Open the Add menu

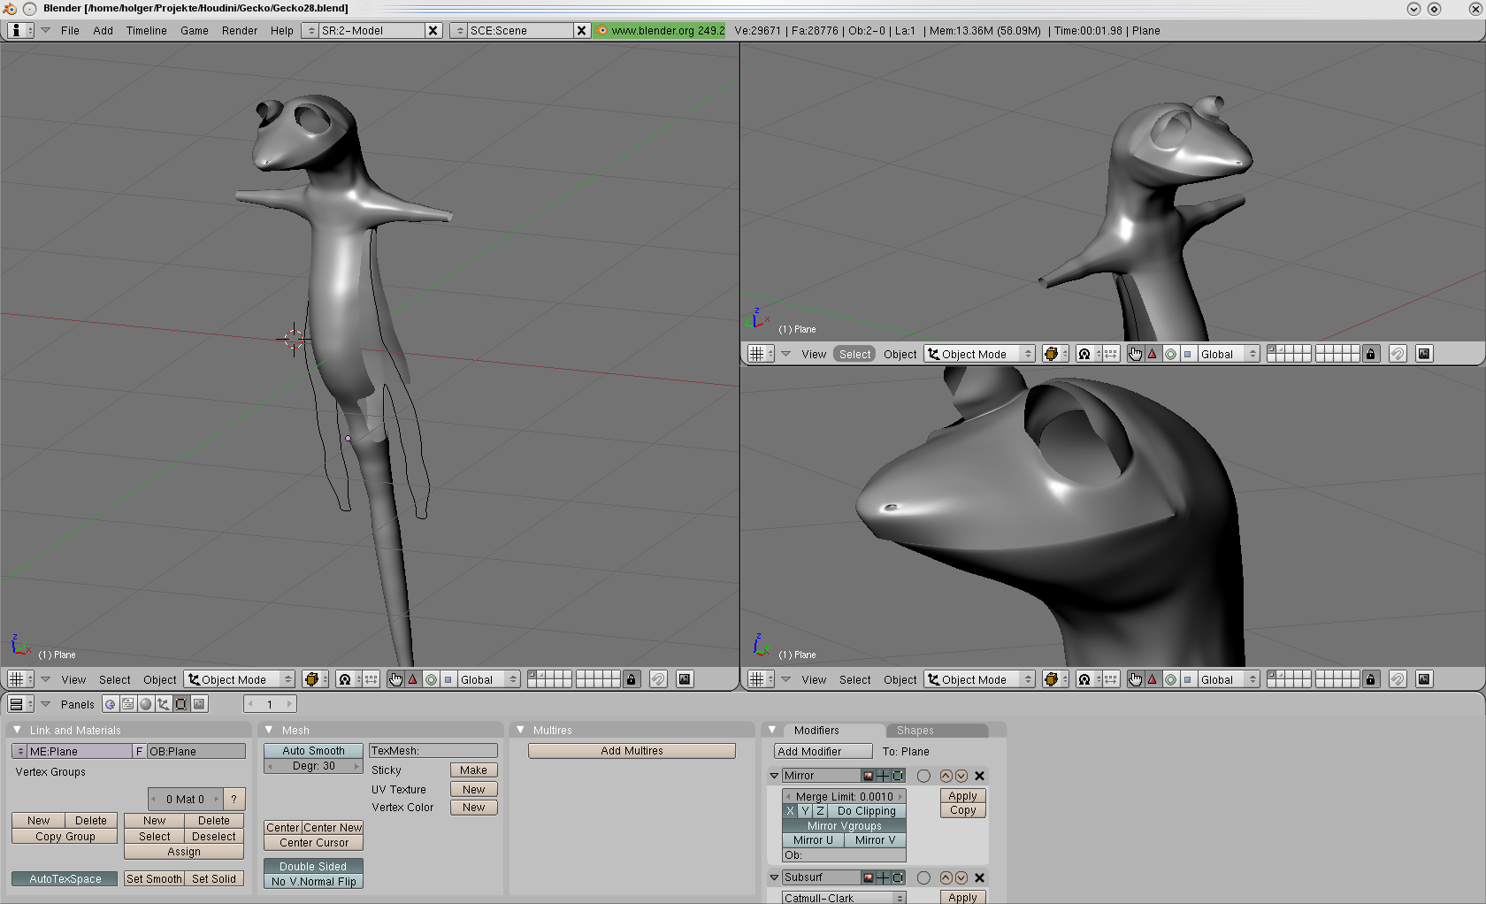pyautogui.click(x=103, y=30)
